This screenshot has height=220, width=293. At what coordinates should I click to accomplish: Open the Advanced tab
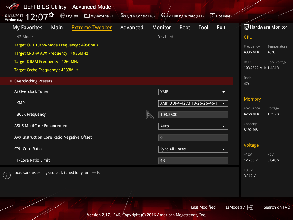[x=132, y=27]
